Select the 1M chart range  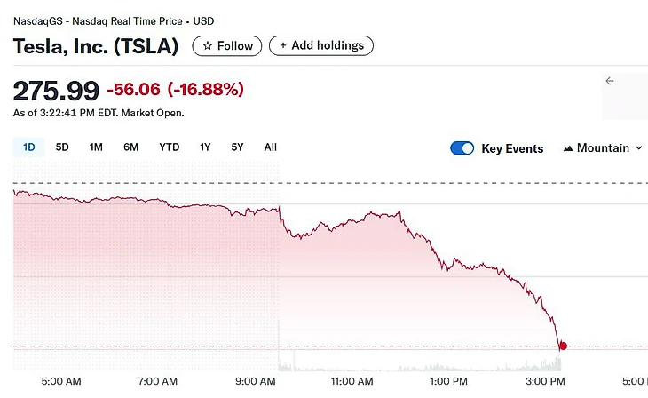[x=96, y=147]
